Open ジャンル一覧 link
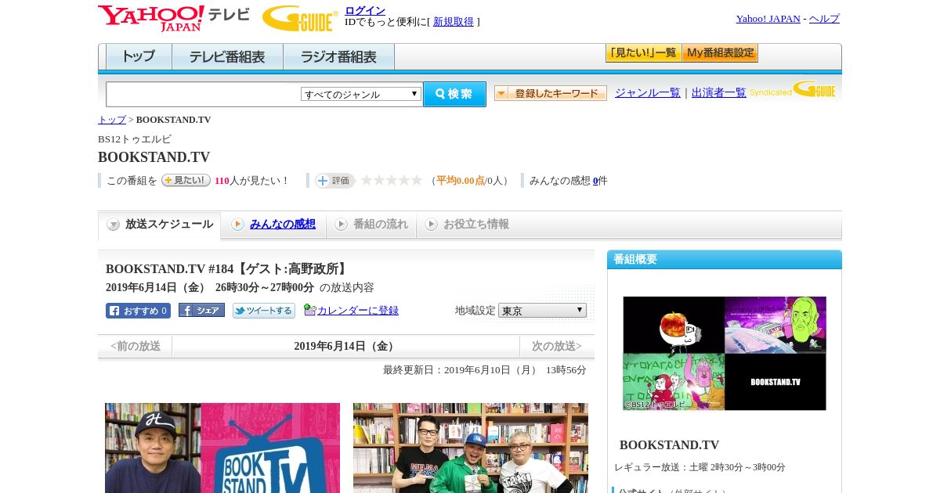This screenshot has height=493, width=940. click(648, 93)
